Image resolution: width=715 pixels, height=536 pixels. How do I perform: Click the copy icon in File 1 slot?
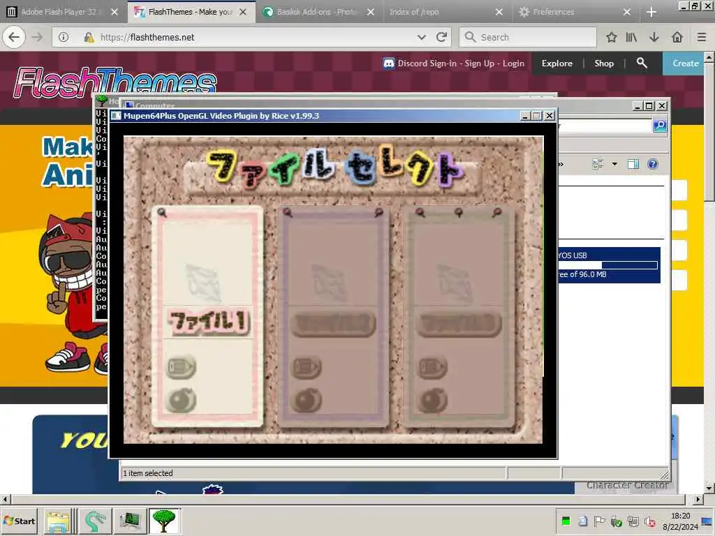181,367
